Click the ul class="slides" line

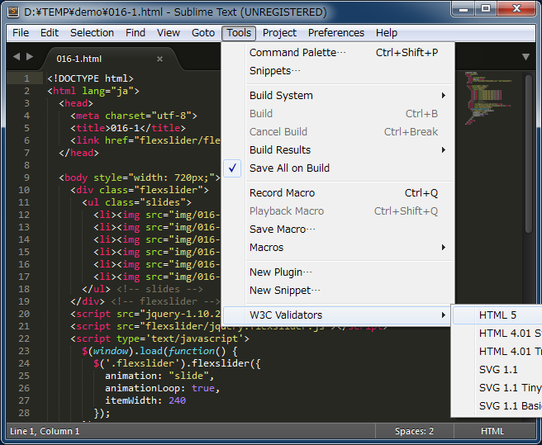(136, 202)
